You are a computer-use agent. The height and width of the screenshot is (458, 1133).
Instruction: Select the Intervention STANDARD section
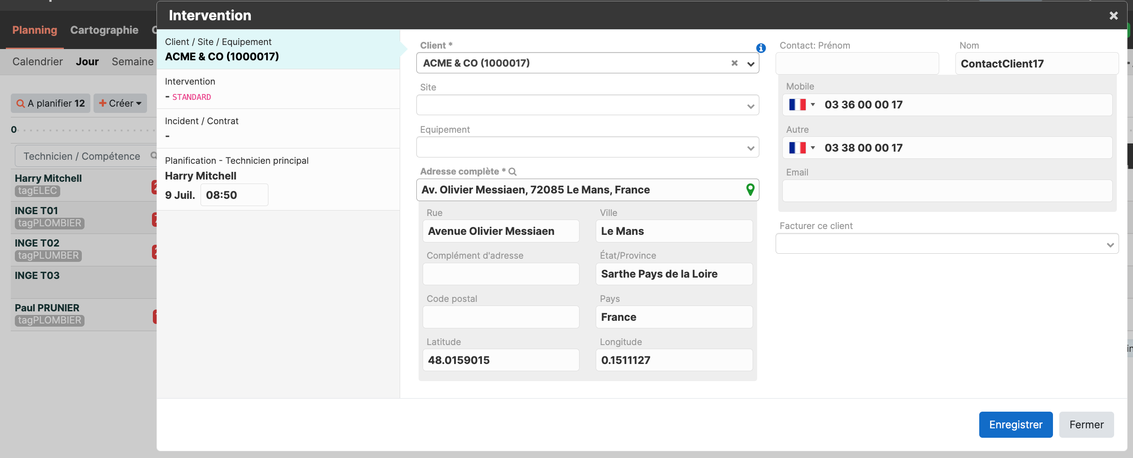point(278,89)
